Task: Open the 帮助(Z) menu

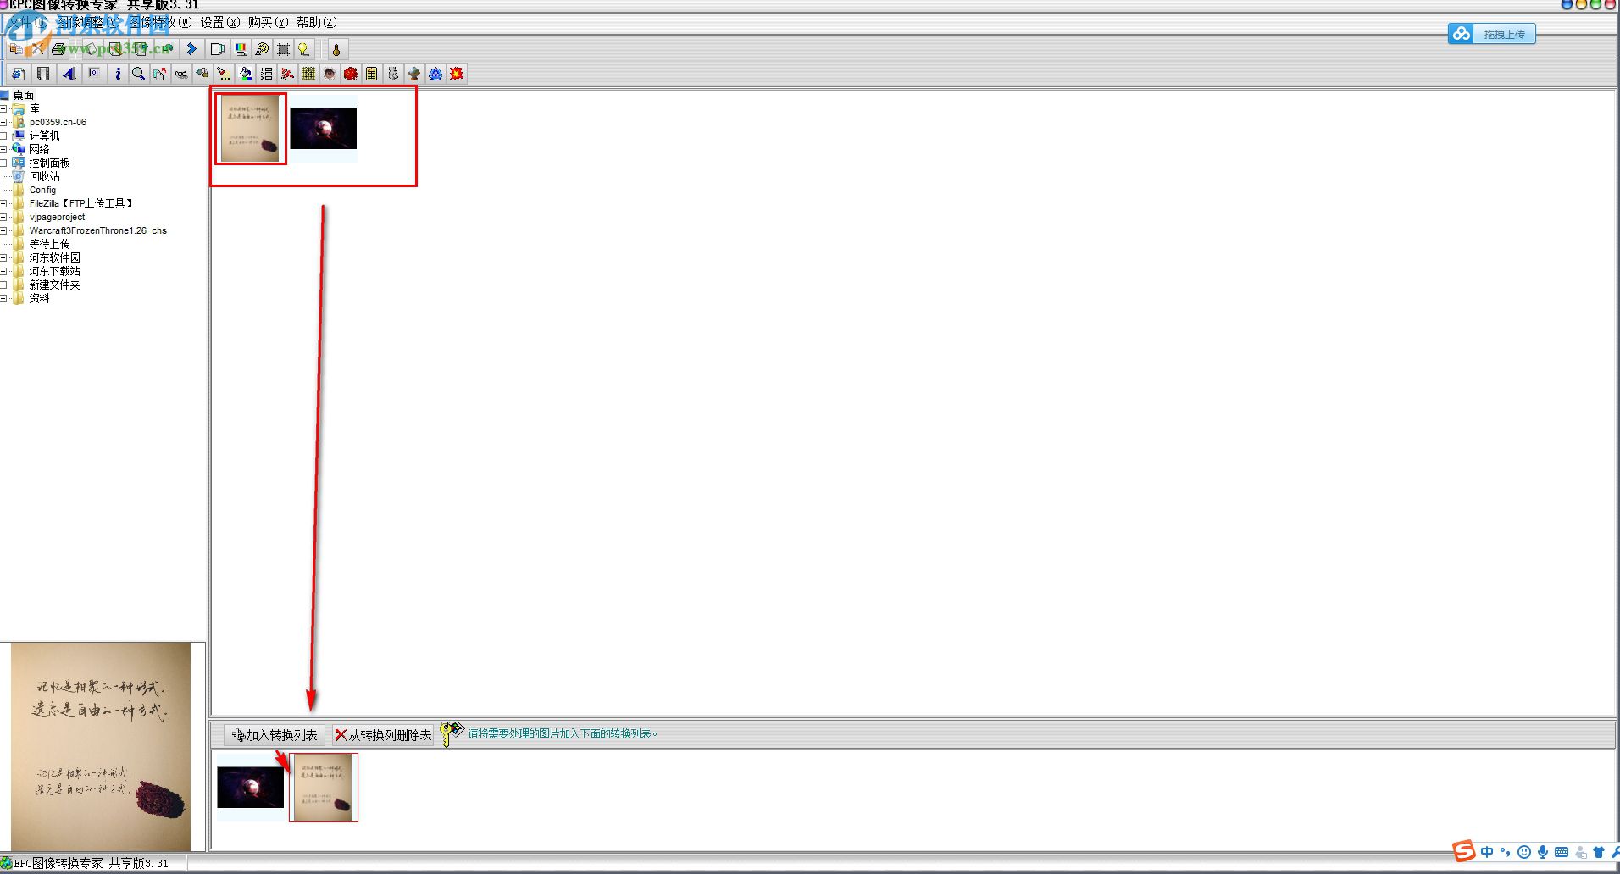Action: point(317,22)
